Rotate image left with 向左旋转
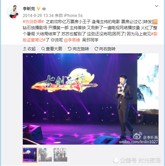165x166 pixels. tap(78, 49)
